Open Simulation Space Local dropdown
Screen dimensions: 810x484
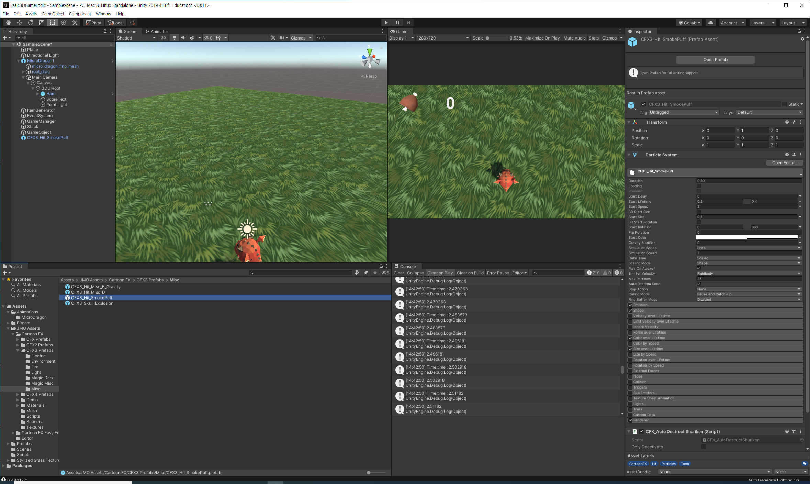tap(749, 248)
